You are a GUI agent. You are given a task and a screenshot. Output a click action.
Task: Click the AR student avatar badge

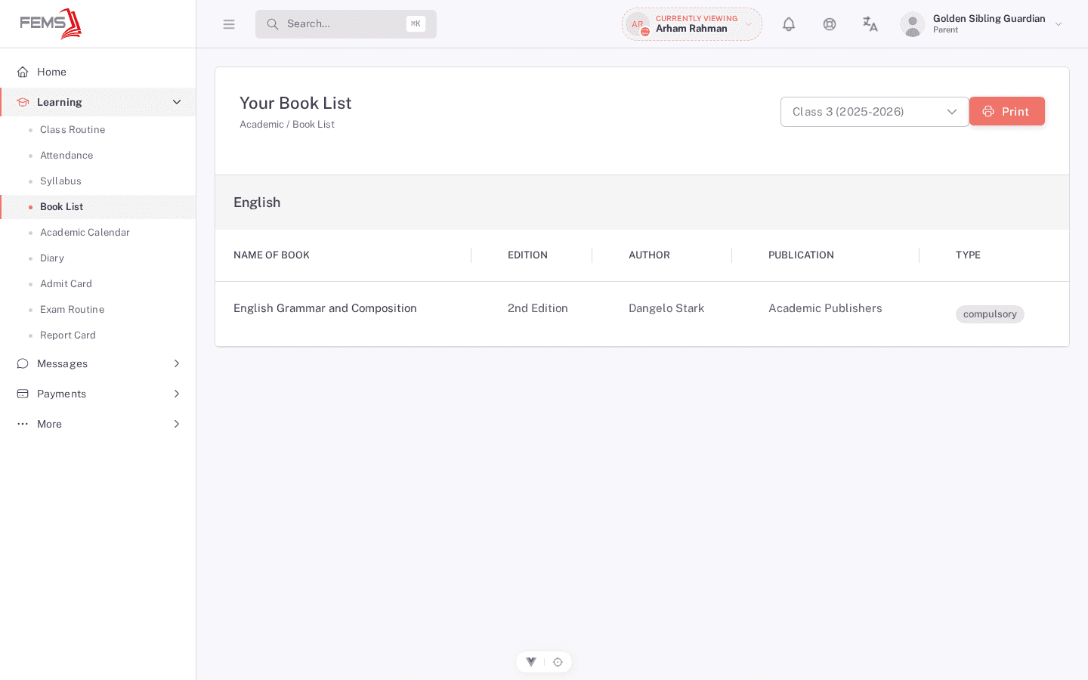[638, 24]
